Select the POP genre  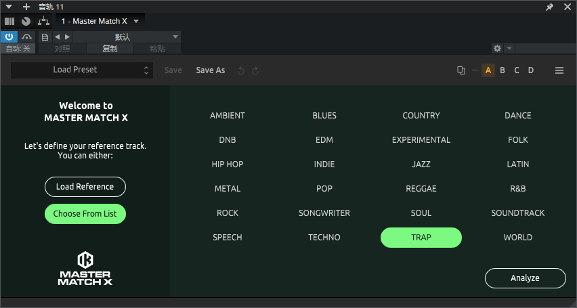[x=324, y=189]
